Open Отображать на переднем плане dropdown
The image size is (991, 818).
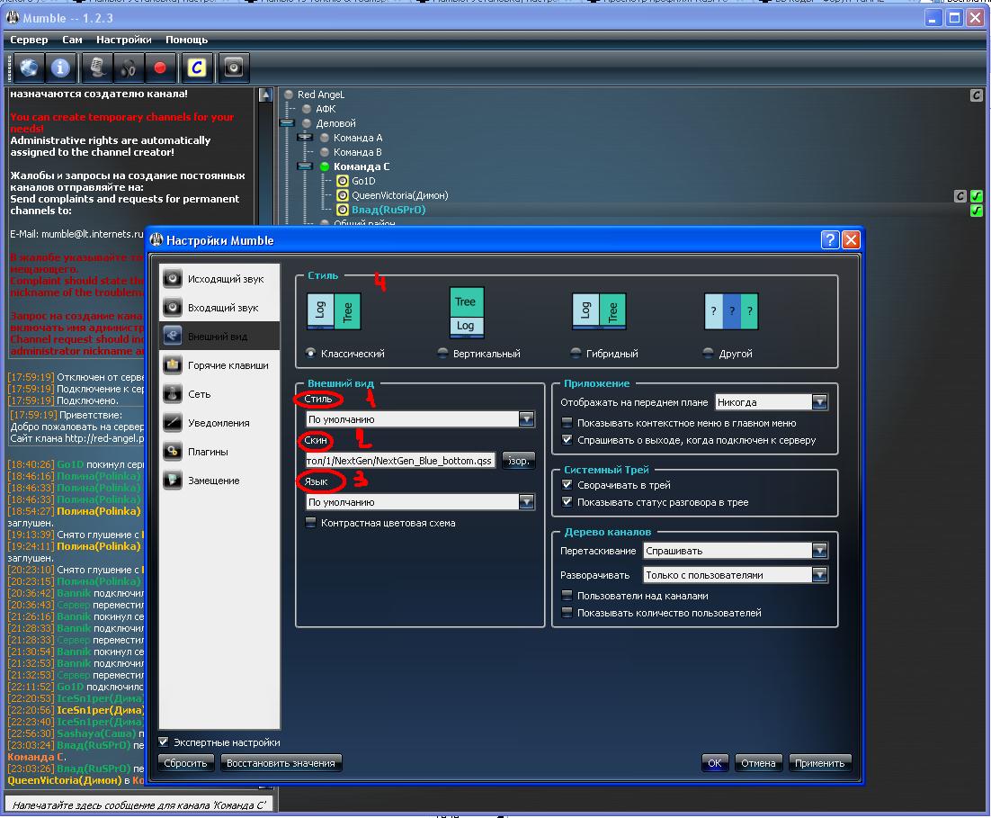click(771, 401)
